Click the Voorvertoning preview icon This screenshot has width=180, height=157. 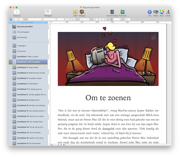[112, 12]
